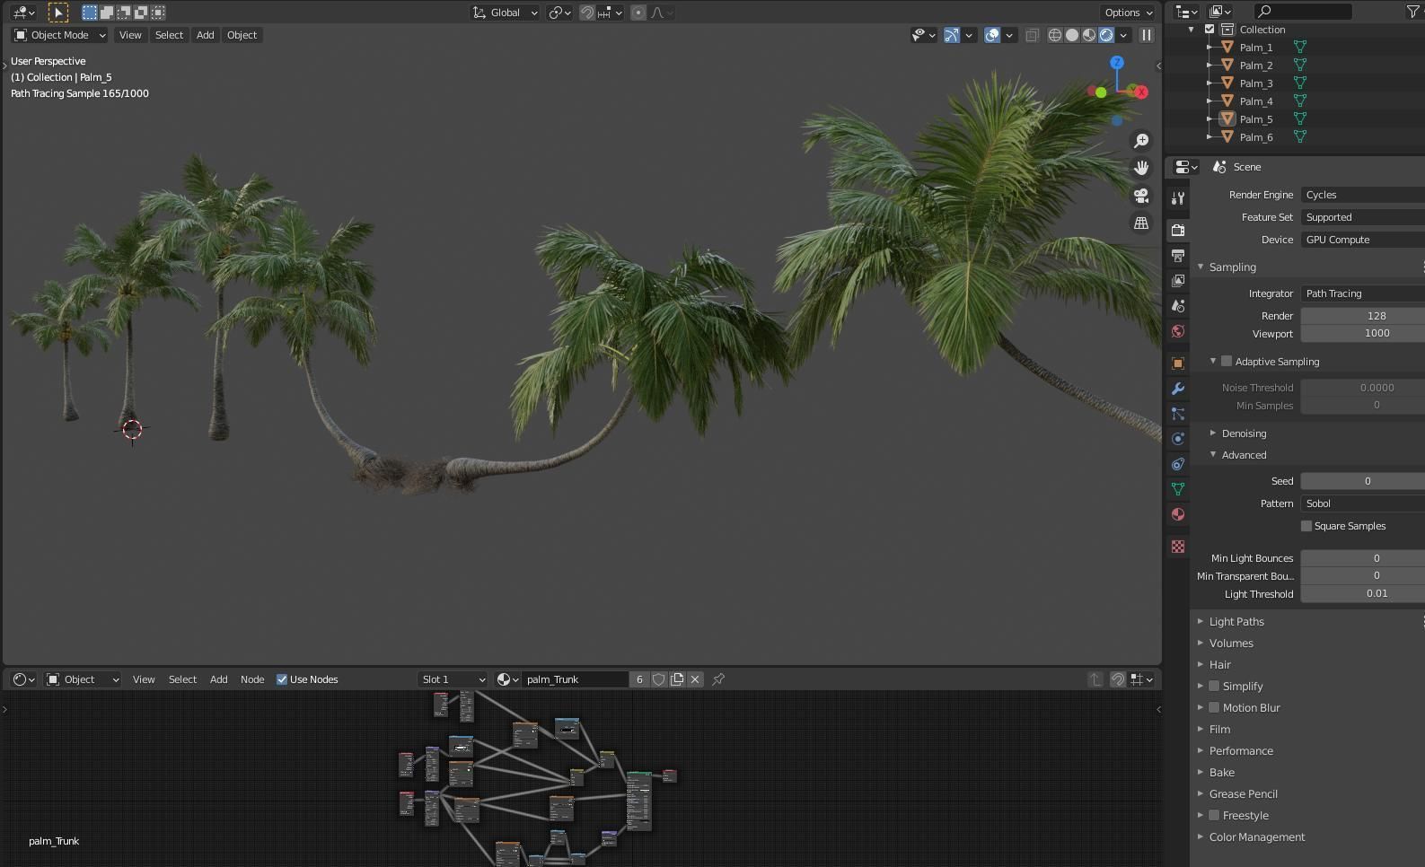Open the Object Data mesh properties tab
The image size is (1425, 867).
pyautogui.click(x=1178, y=489)
